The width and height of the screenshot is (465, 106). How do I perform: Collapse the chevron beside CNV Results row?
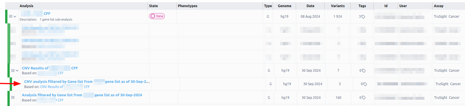[x=17, y=71]
